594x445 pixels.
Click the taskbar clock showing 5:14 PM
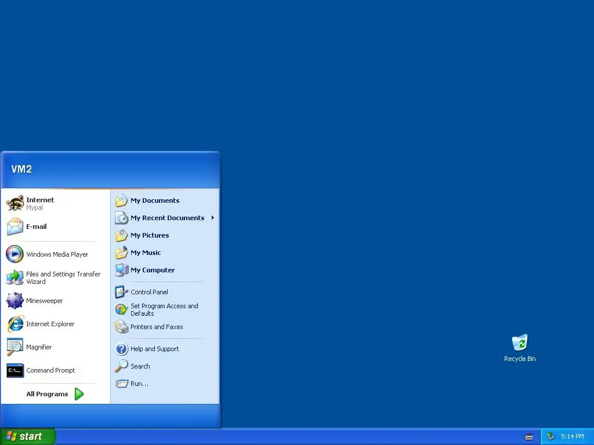[572, 437]
